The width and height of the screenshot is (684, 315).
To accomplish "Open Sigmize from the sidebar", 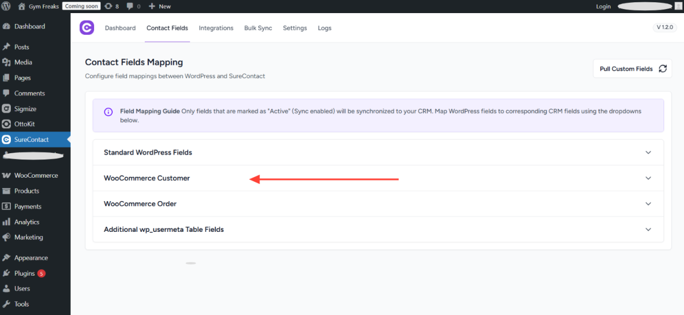I will [x=25, y=109].
